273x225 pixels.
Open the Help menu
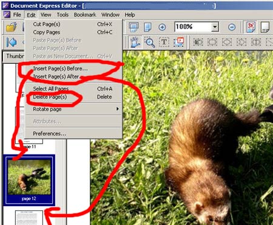130,15
